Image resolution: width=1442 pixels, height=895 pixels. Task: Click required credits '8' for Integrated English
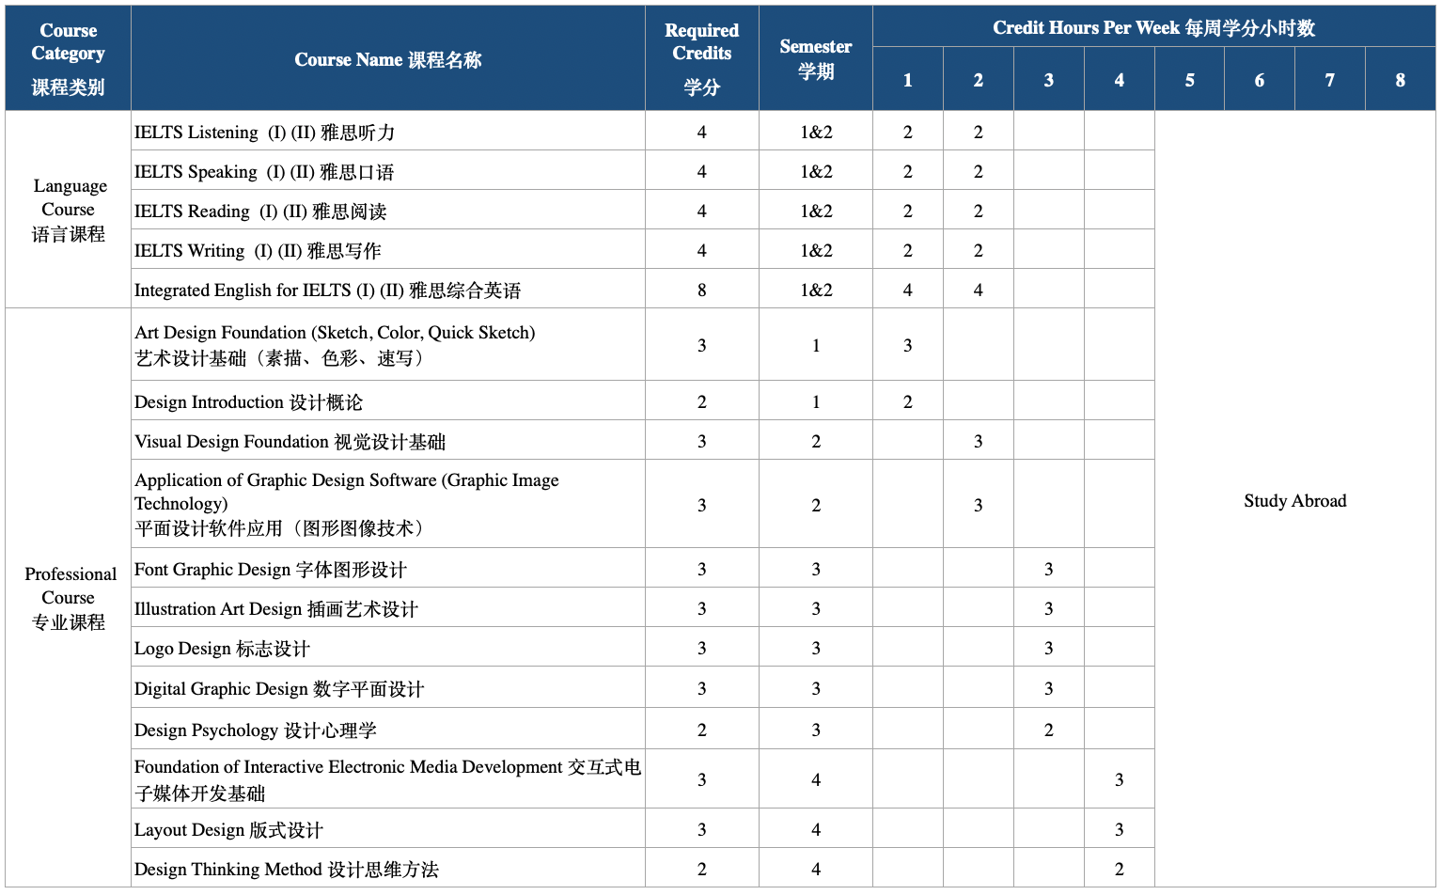click(702, 290)
